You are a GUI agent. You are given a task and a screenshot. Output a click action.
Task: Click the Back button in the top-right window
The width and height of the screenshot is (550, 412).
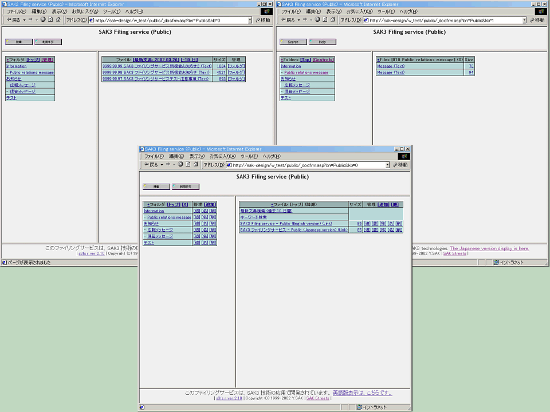288,20
